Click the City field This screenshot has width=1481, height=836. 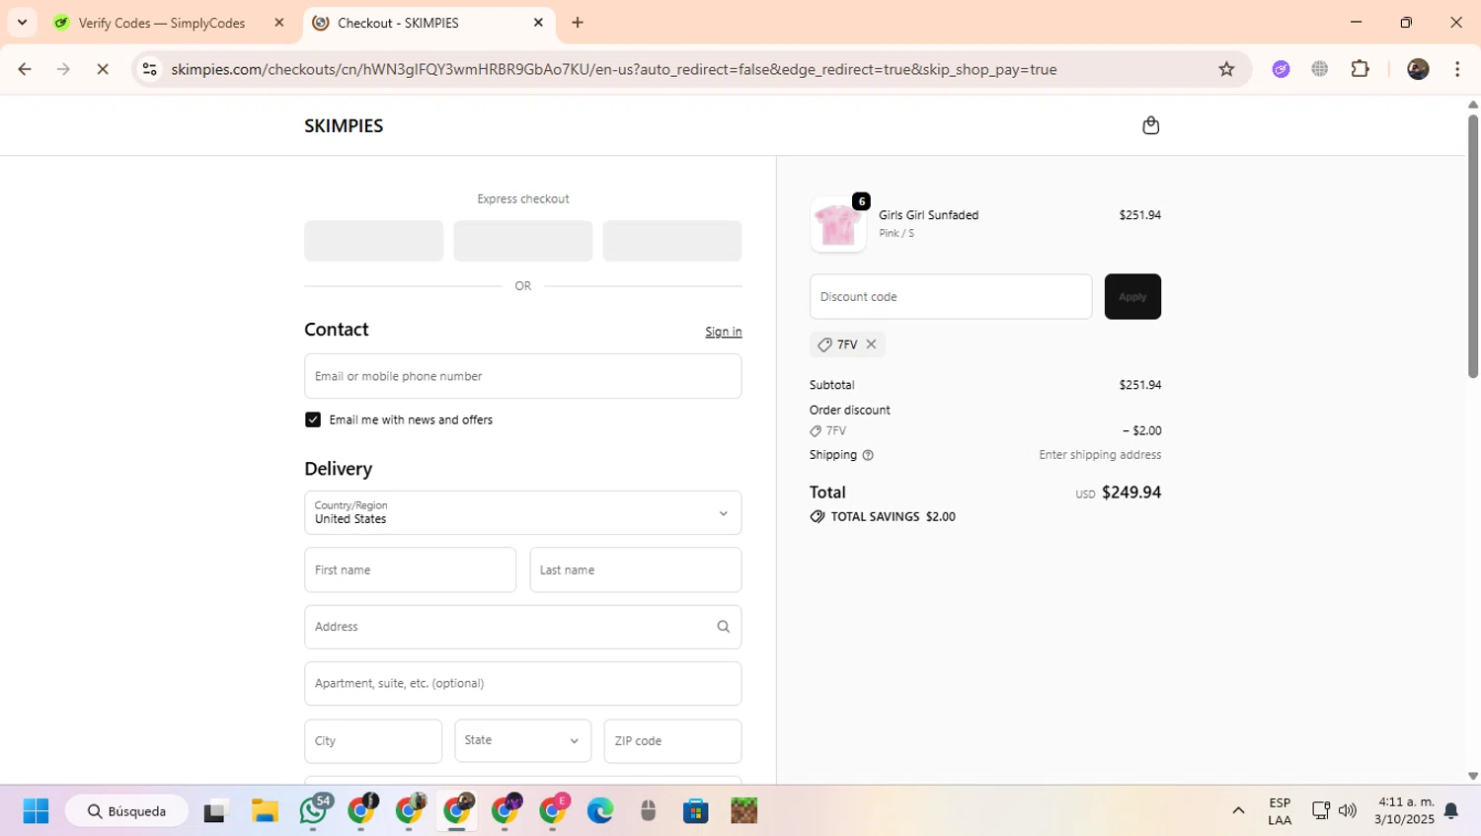point(373,740)
